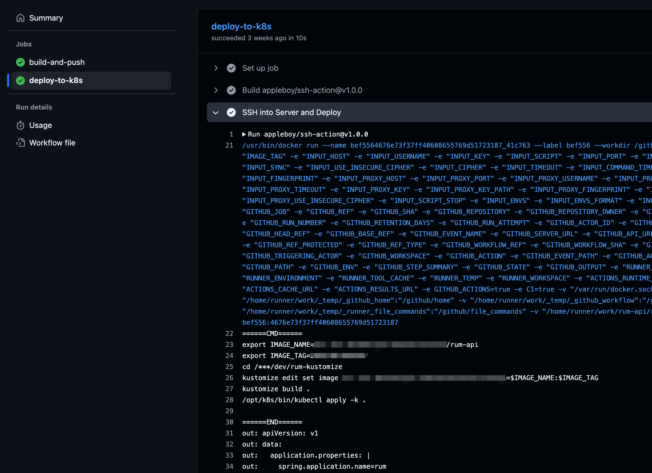Expand the Build appleboy/ssh-action@v1.0.0 step
Image resolution: width=652 pixels, height=473 pixels.
[x=216, y=90]
